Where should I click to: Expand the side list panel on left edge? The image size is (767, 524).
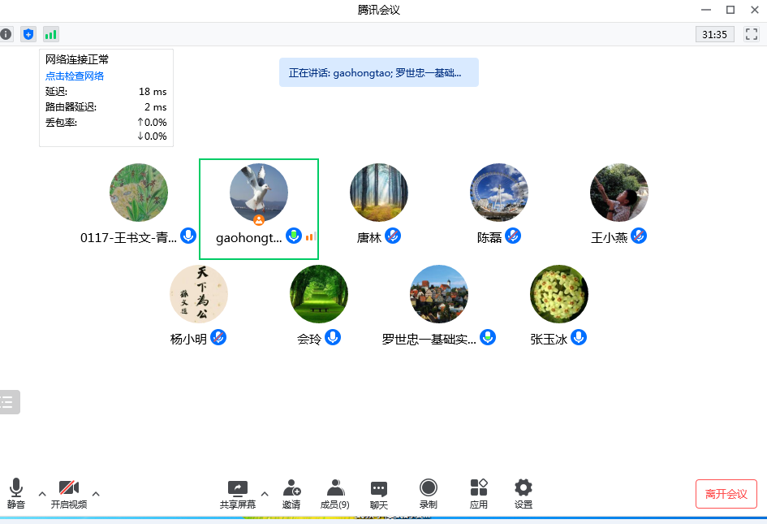[x=8, y=401]
